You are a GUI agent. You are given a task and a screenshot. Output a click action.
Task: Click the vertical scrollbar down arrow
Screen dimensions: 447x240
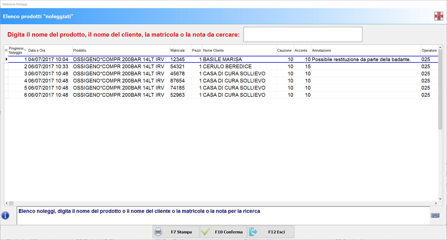[x=440, y=199]
